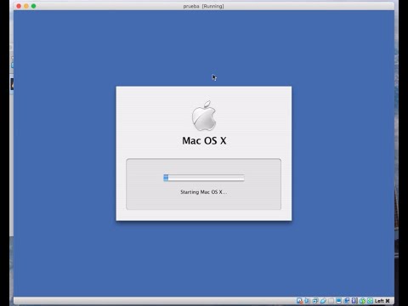The width and height of the screenshot is (408, 306).
Task: Click the green mouse integration status icon
Action: pos(362,301)
